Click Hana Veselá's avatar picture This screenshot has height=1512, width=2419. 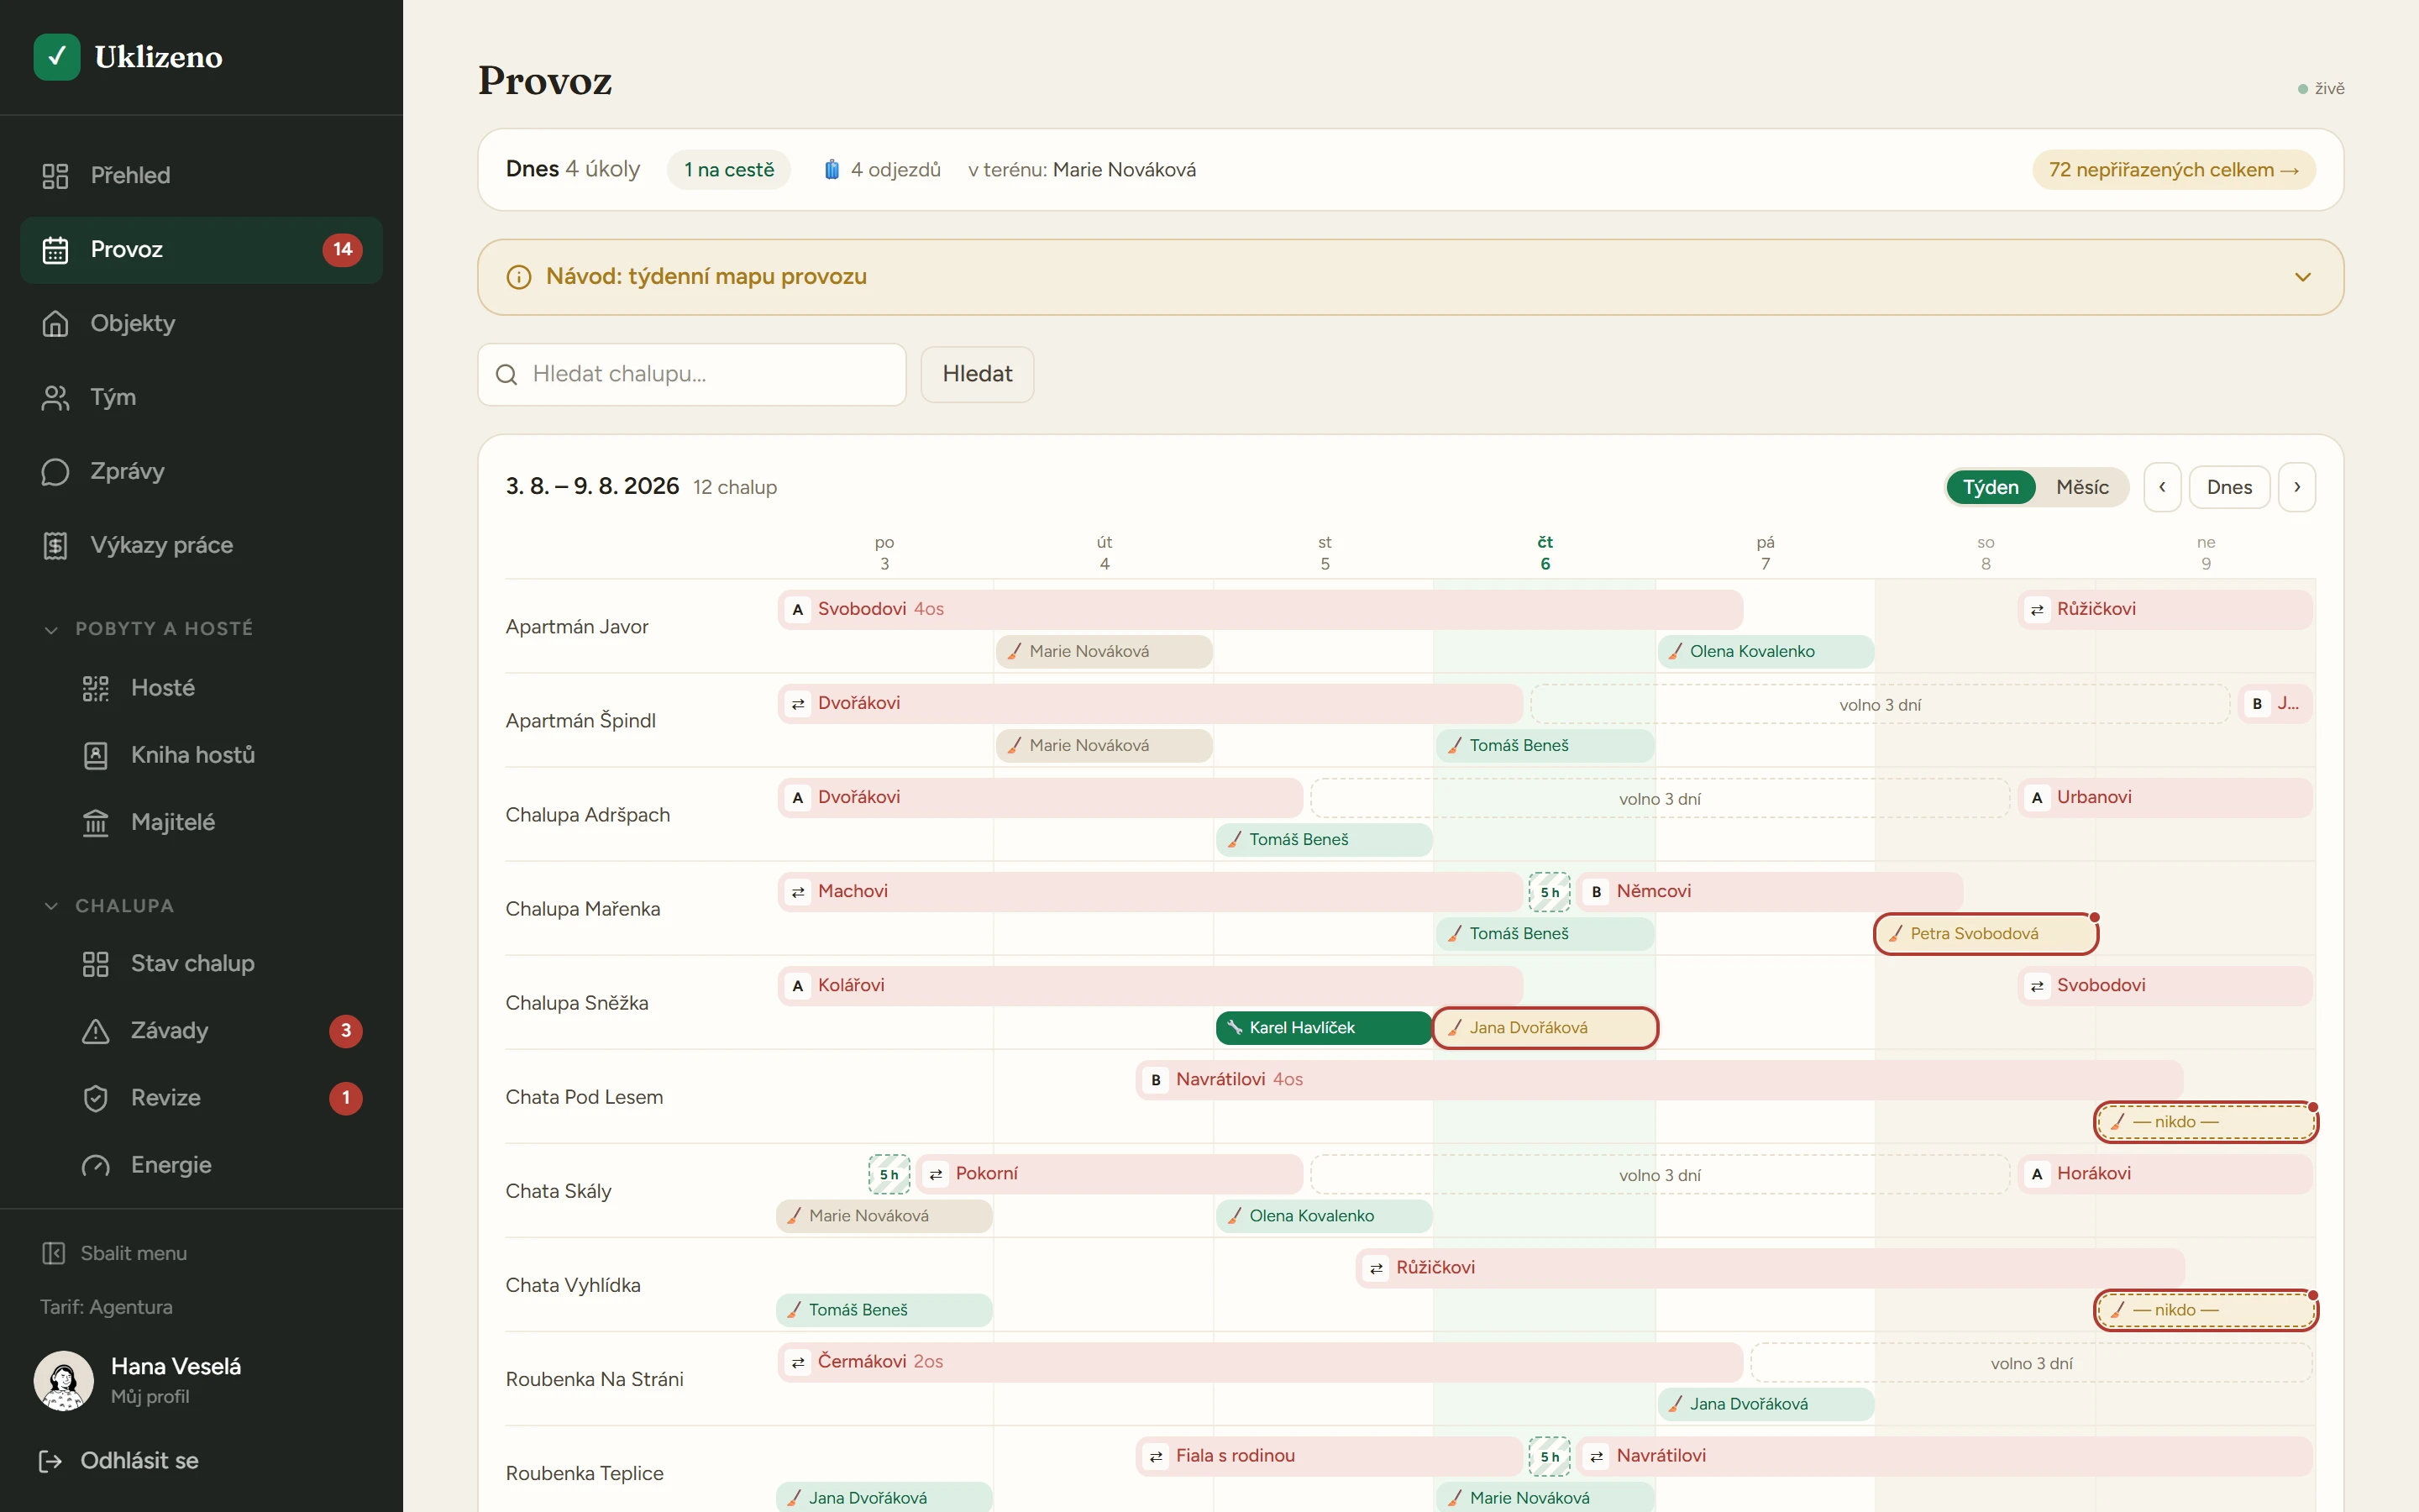(64, 1381)
